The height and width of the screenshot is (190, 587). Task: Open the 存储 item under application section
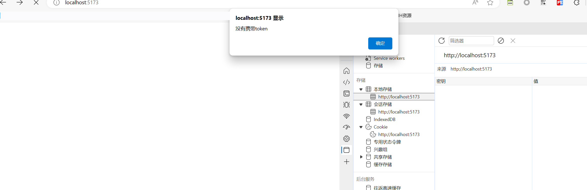[378, 66]
